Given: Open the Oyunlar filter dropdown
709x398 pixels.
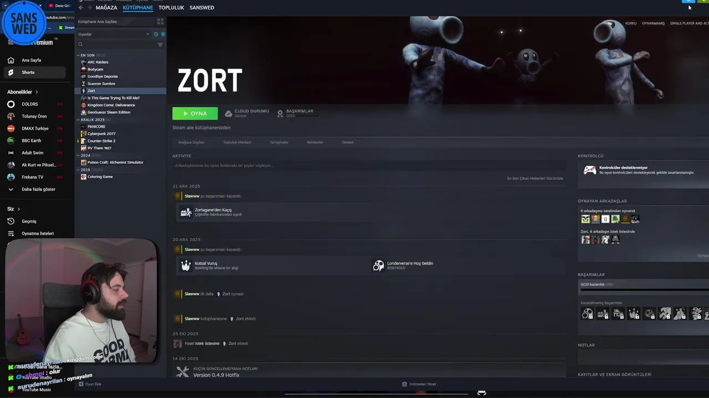Looking at the screenshot, I should coord(114,34).
